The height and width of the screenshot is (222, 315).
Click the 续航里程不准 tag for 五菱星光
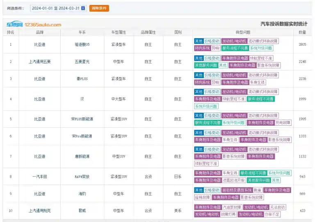261,58
